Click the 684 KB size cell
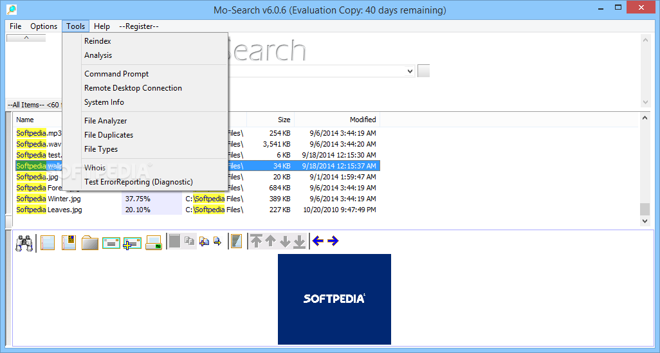This screenshot has height=353, width=660. click(280, 188)
